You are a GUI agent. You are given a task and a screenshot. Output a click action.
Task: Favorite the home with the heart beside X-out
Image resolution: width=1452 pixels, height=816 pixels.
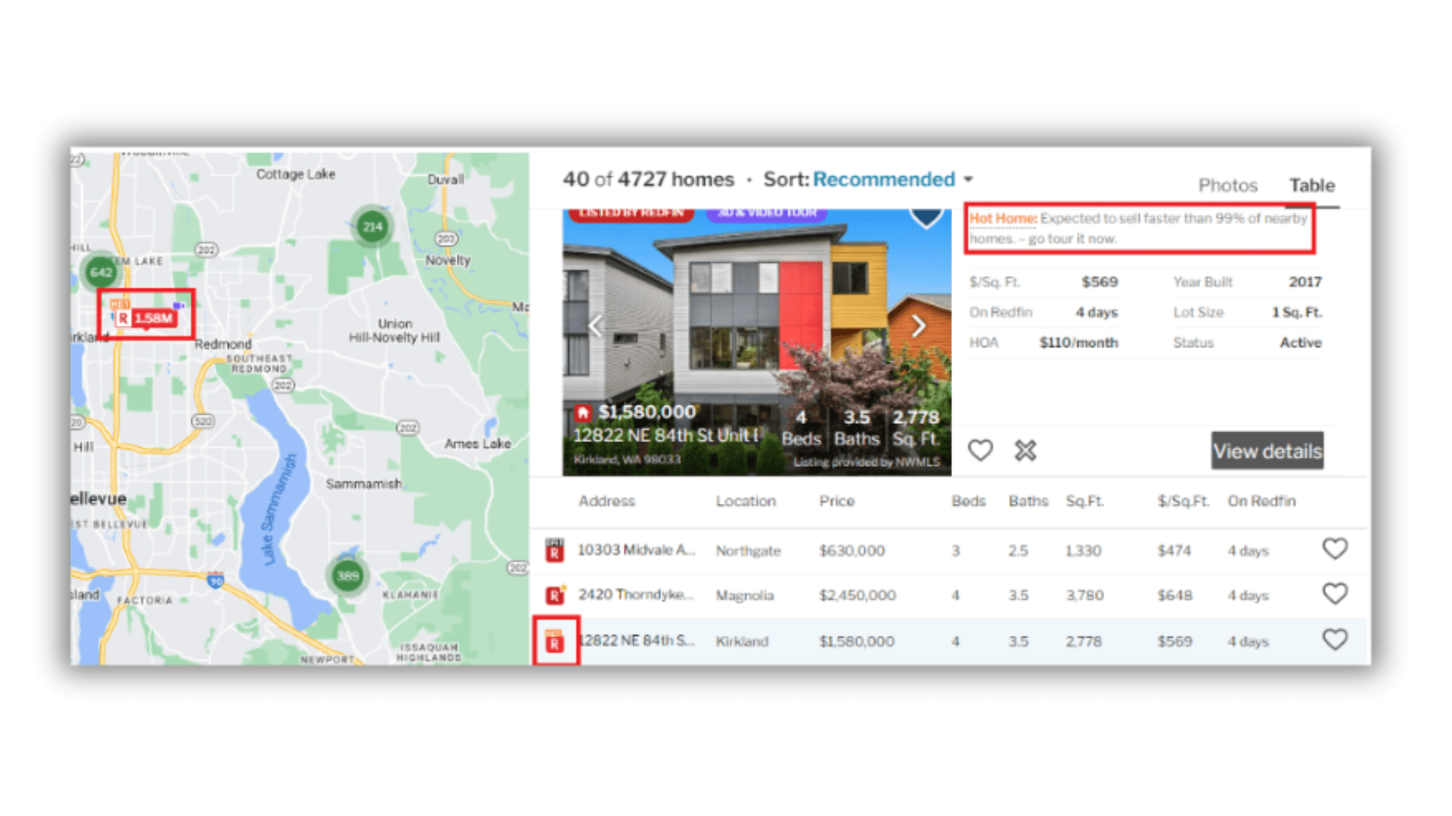980,450
